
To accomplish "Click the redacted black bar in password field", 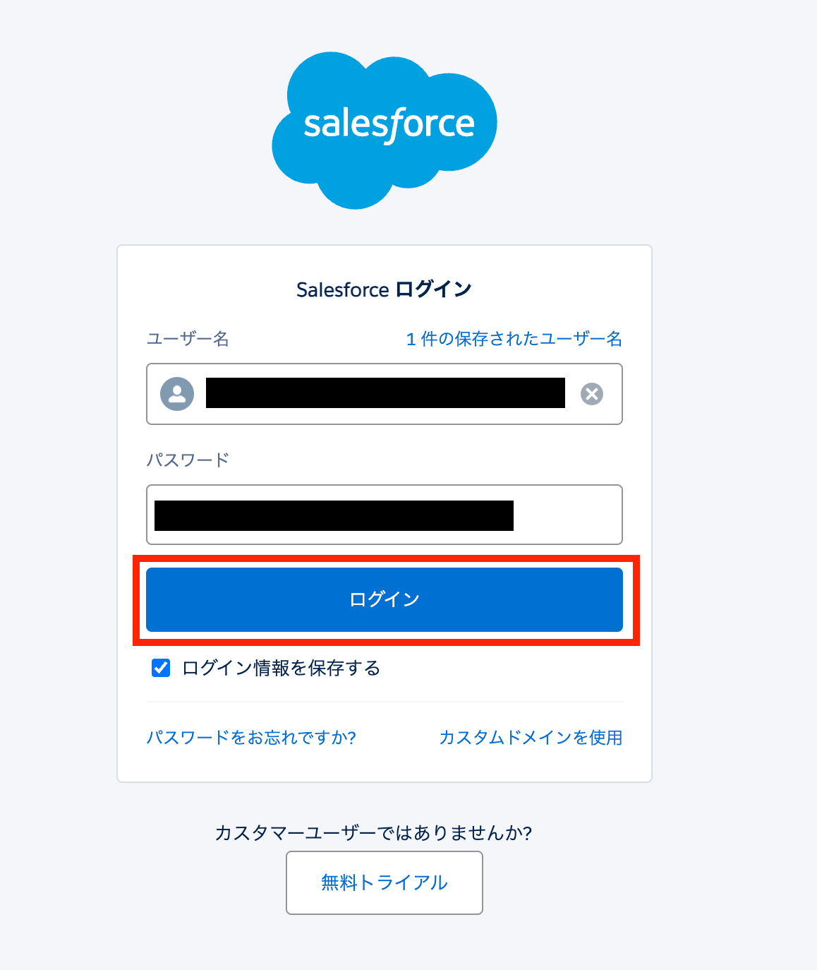I will click(x=334, y=515).
